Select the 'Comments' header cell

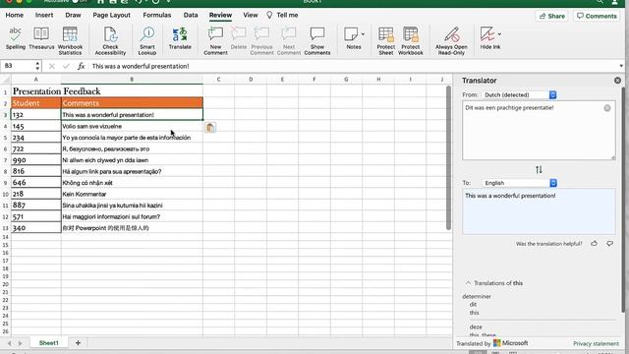132,103
